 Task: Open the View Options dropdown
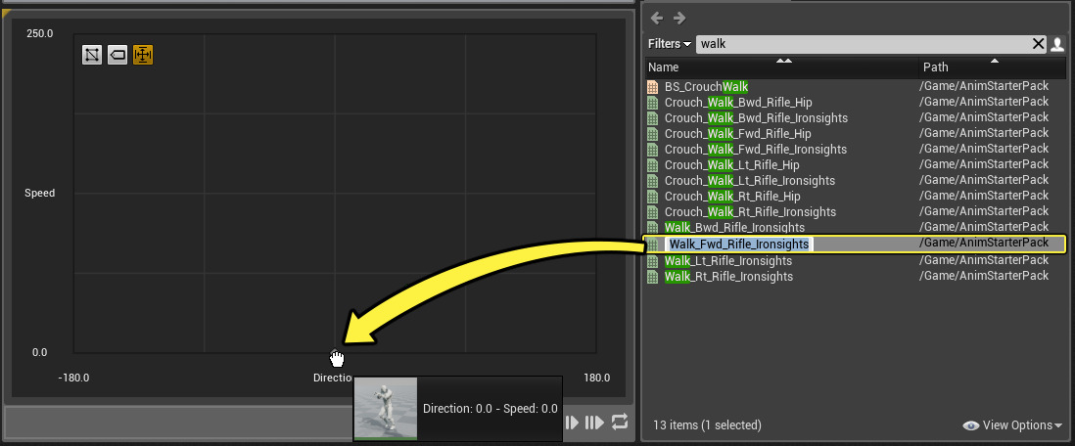pyautogui.click(x=1013, y=425)
